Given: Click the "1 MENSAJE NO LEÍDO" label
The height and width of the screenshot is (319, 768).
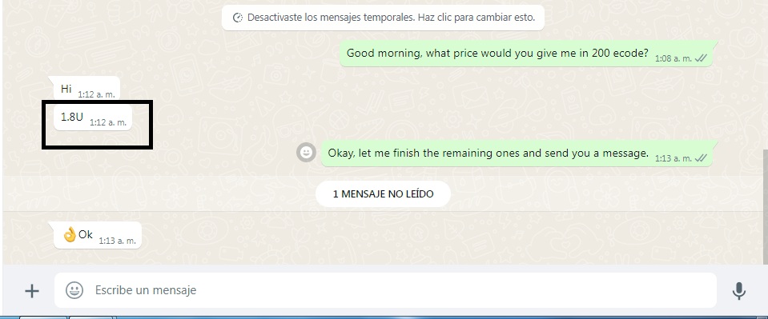Looking at the screenshot, I should (383, 193).
